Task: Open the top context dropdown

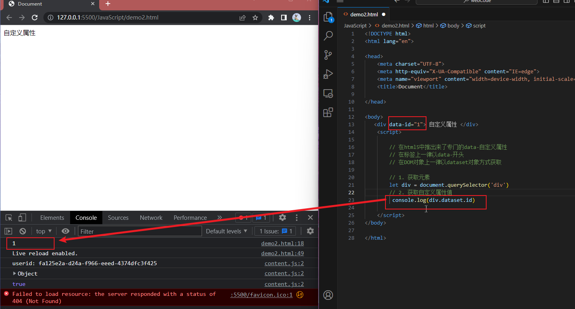Action: point(44,231)
